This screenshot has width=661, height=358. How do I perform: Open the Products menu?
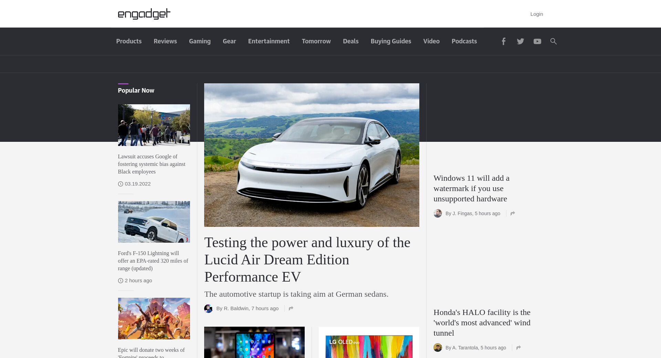tap(129, 41)
